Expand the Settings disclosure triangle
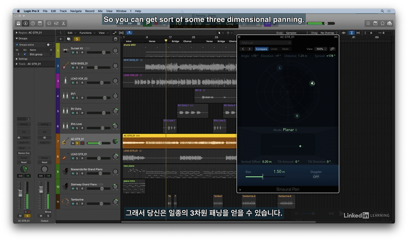408x241 pixels. 17,59
